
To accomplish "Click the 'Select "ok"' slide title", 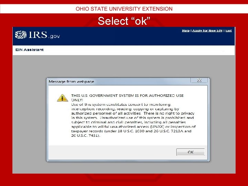I will click(x=124, y=21).
